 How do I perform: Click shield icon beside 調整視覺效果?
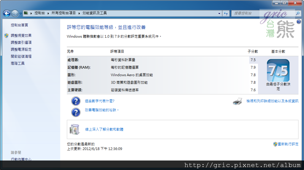point(7,35)
